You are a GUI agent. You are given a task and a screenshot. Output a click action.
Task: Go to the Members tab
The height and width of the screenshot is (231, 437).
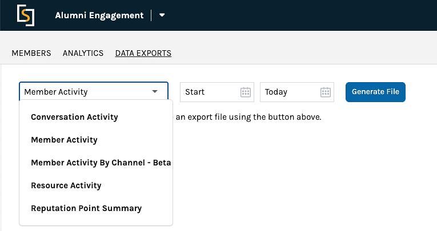pyautogui.click(x=31, y=53)
